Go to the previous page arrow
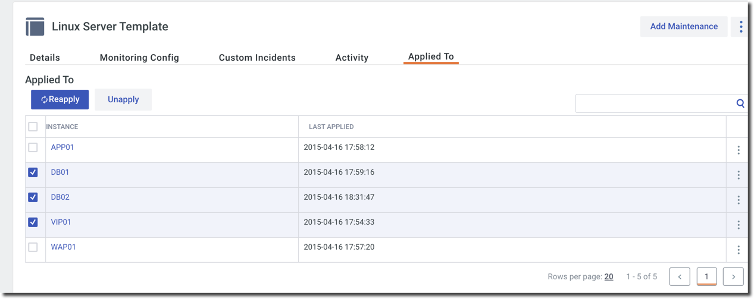Viewport: 754px width, 299px height. click(680, 276)
